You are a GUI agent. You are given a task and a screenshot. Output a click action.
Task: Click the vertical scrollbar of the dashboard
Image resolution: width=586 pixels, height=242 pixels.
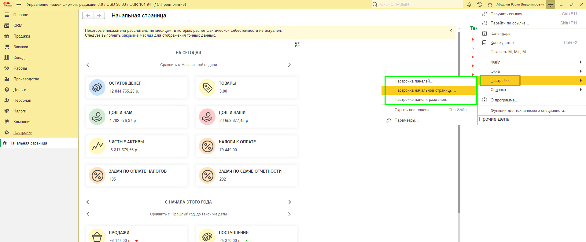tap(459, 122)
